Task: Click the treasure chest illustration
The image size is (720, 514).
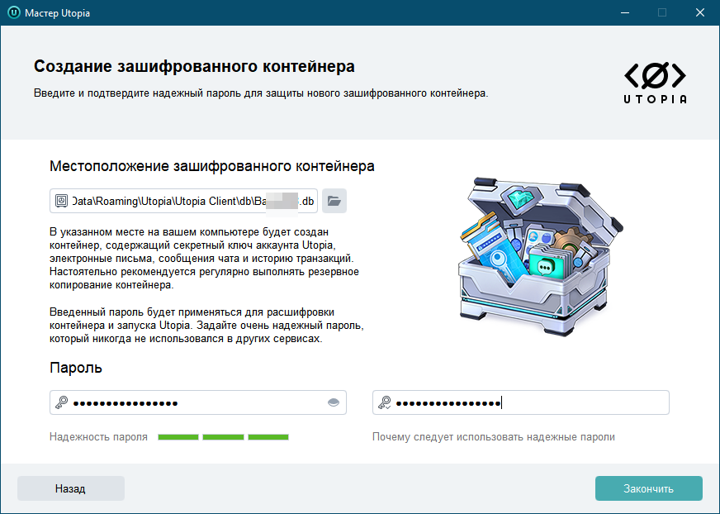Action: tap(541, 255)
